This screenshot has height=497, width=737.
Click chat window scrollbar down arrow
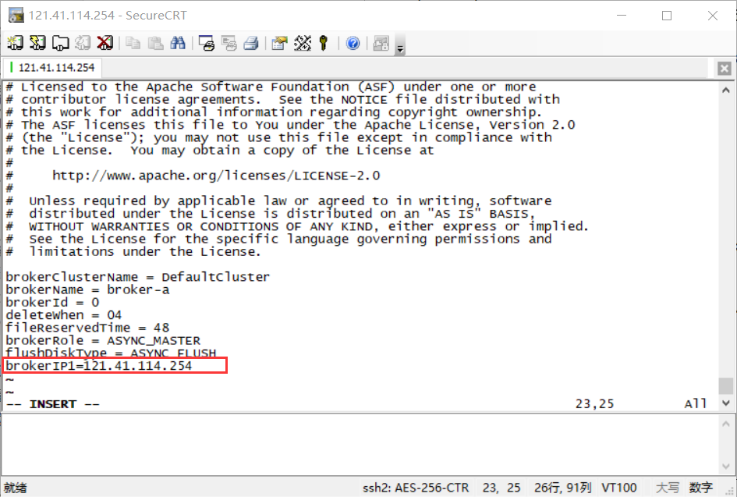[726, 467]
